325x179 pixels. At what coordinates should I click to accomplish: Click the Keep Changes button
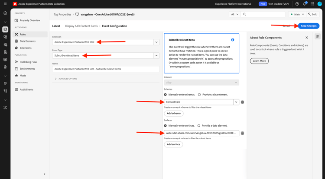click(309, 26)
